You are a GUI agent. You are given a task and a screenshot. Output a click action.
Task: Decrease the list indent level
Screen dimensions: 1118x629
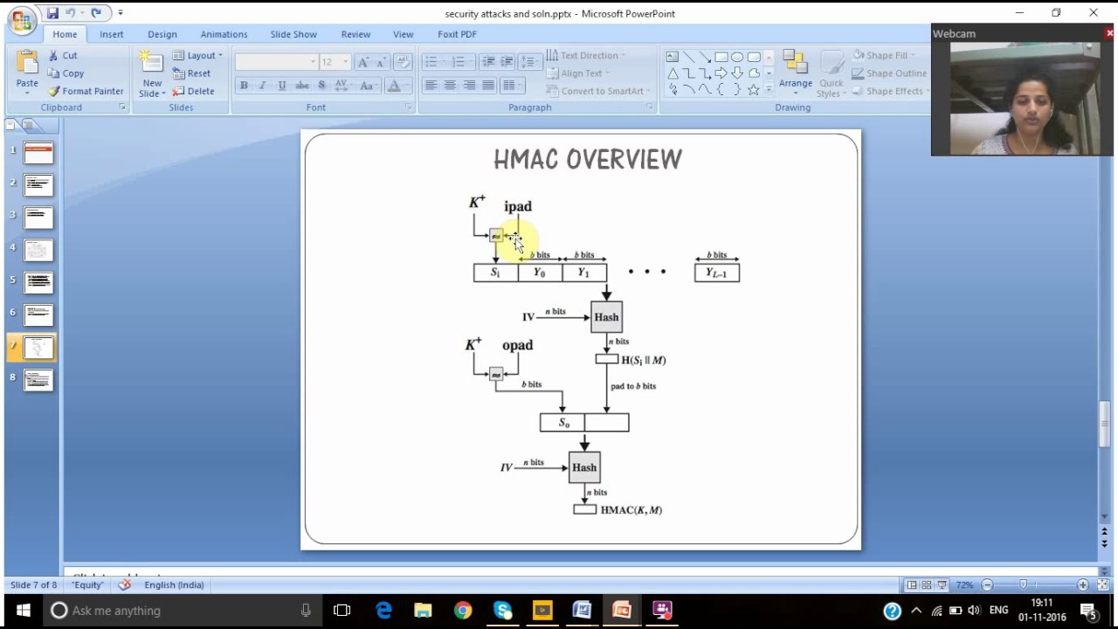coord(488,62)
